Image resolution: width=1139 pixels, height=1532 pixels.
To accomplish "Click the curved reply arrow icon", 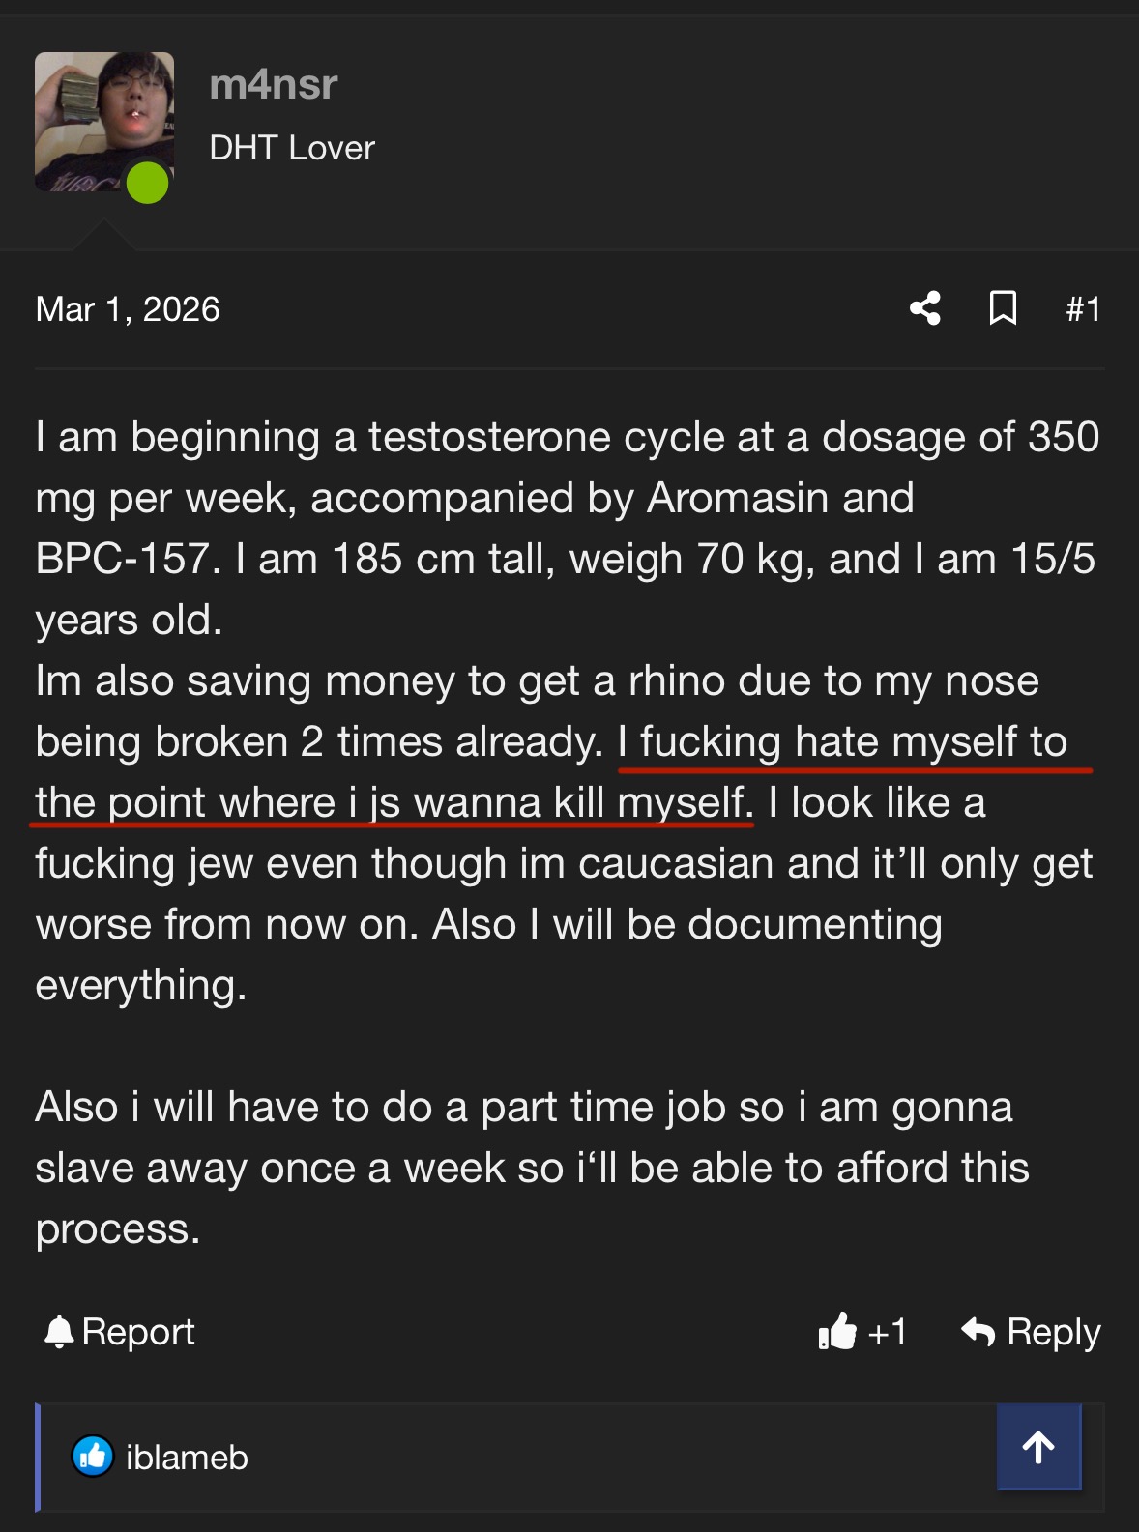I will pyautogui.click(x=978, y=1332).
